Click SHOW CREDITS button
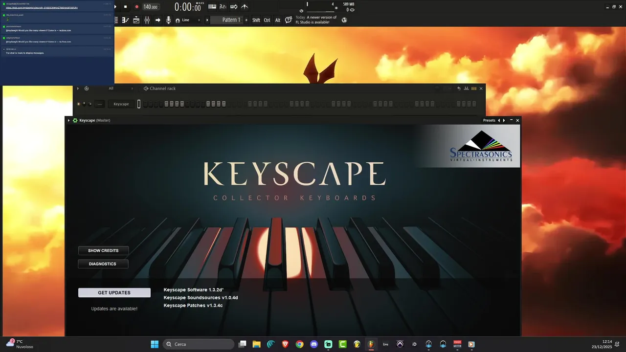This screenshot has width=626, height=352. [x=103, y=250]
